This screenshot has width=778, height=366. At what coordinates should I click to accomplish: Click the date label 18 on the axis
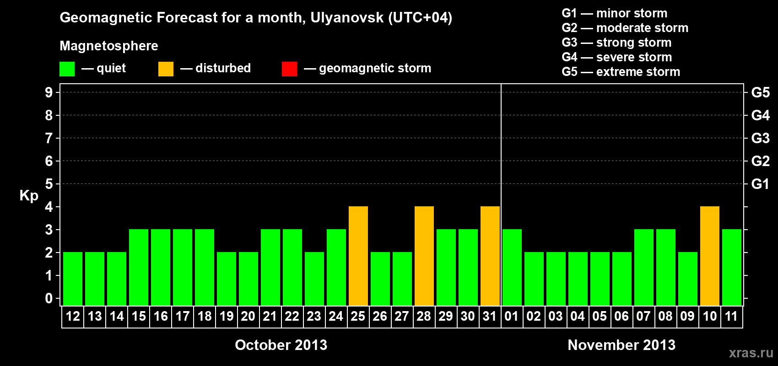tap(205, 317)
